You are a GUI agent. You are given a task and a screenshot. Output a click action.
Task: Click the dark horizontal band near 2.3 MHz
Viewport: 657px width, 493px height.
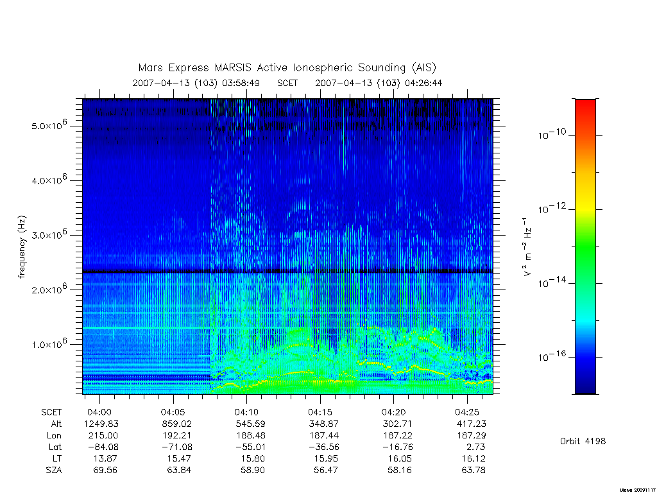pos(287,272)
